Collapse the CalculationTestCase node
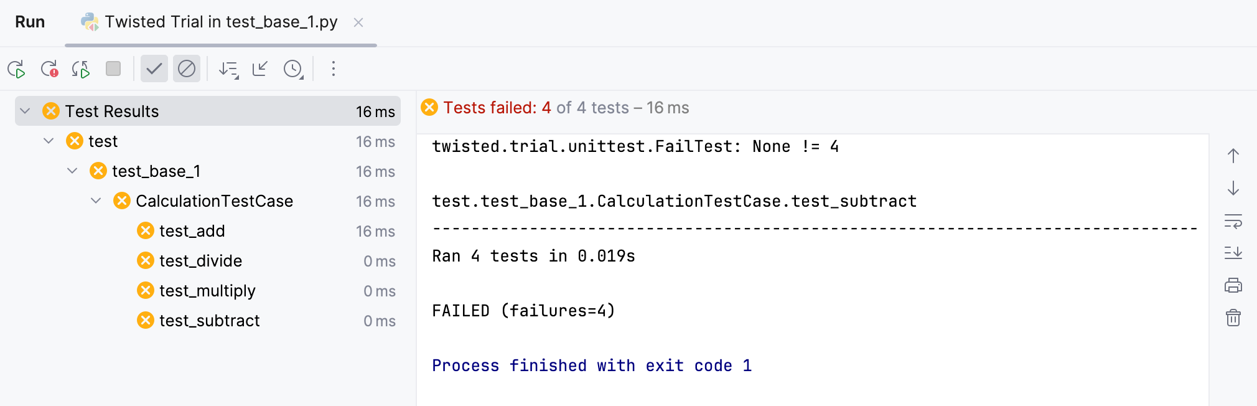1257x406 pixels. (95, 201)
